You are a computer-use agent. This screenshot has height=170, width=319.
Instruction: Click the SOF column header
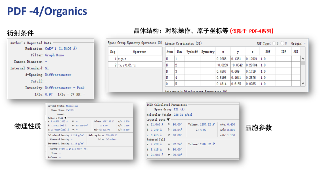pos(268,52)
